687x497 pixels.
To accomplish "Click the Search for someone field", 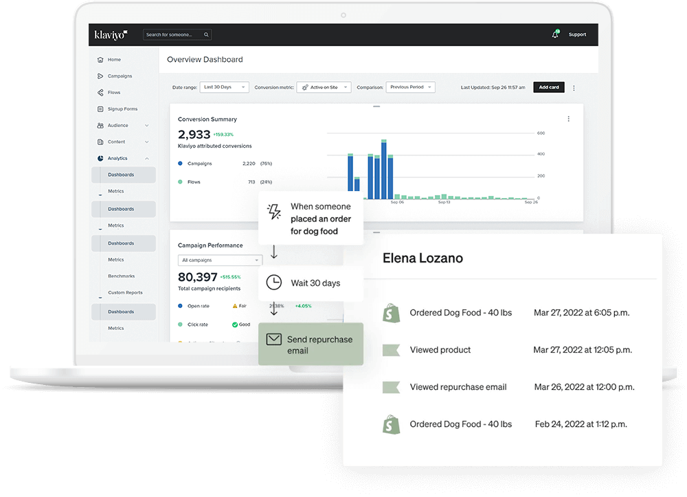I will pos(177,34).
